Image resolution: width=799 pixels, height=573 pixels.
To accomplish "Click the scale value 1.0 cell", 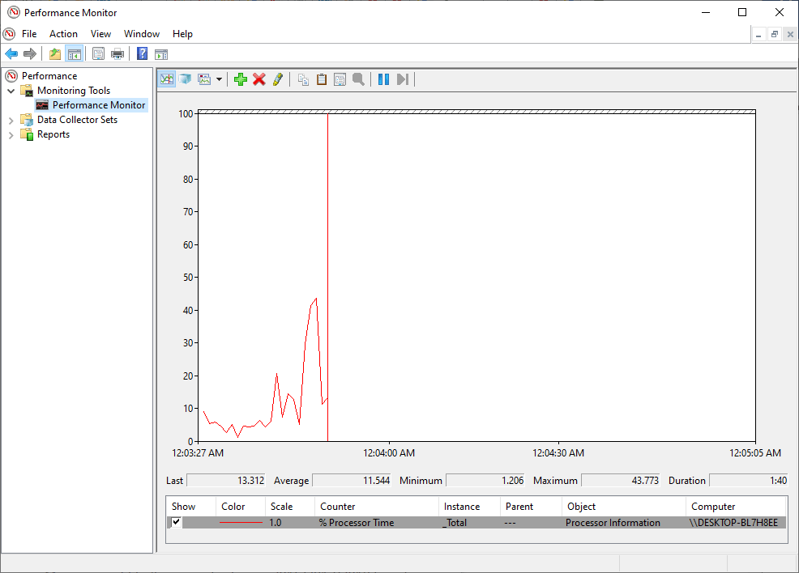I will coord(276,523).
